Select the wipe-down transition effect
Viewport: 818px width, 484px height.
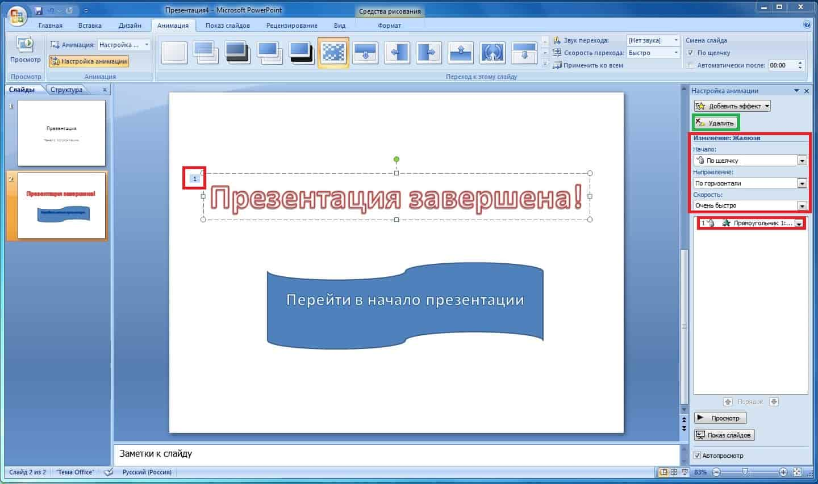point(365,53)
